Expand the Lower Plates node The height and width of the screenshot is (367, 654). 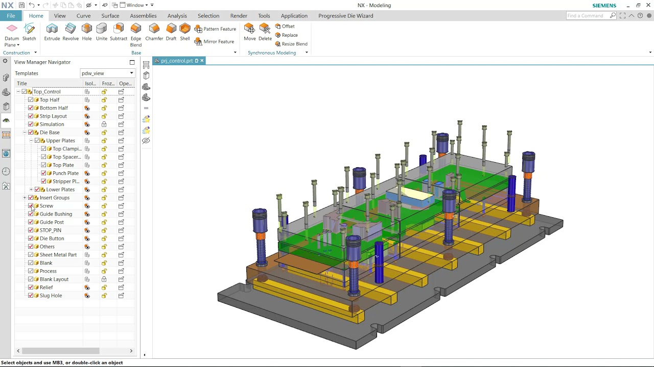(x=31, y=190)
